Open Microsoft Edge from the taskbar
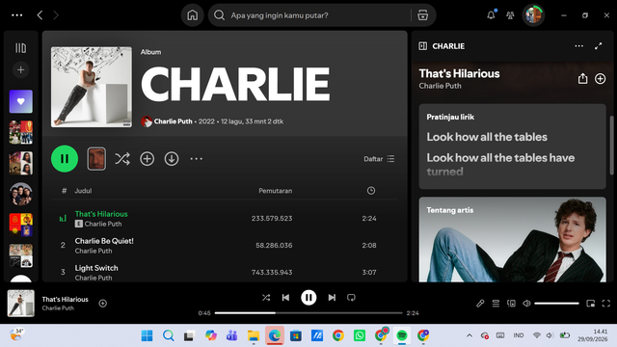 [274, 335]
